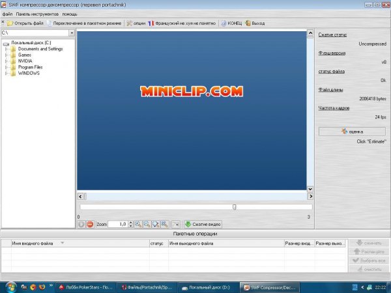Click the очистить batch button
Viewport: 391px width, 293px height.
pyautogui.click(x=369, y=269)
